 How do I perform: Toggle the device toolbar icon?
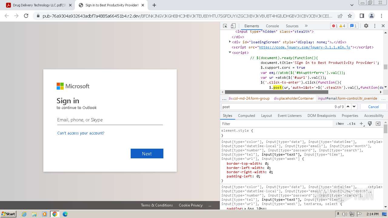click(x=233, y=26)
